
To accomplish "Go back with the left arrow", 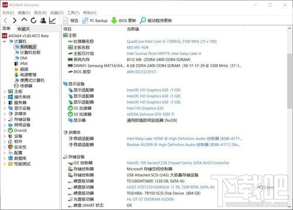I will click(5, 20).
